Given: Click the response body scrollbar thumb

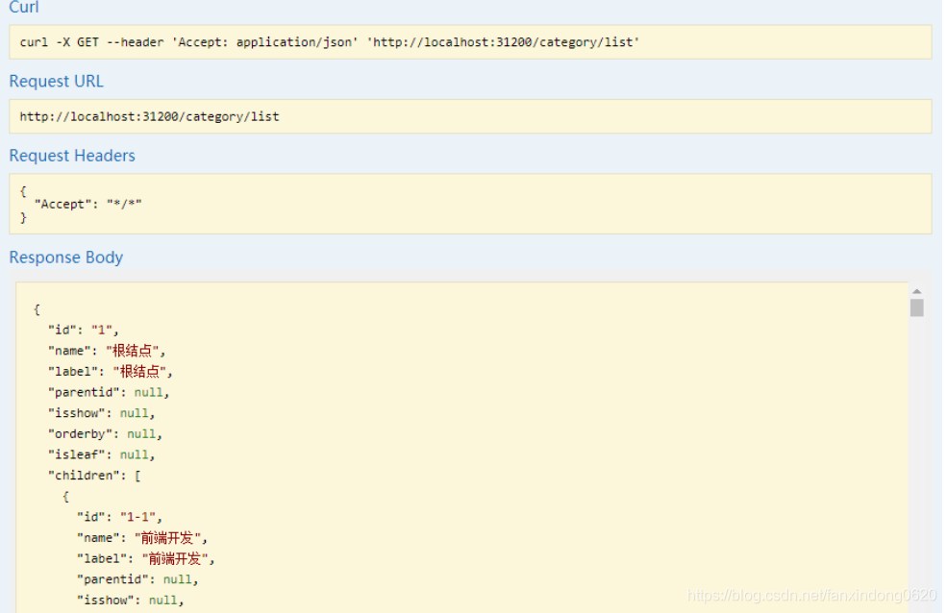Looking at the screenshot, I should pos(917,307).
